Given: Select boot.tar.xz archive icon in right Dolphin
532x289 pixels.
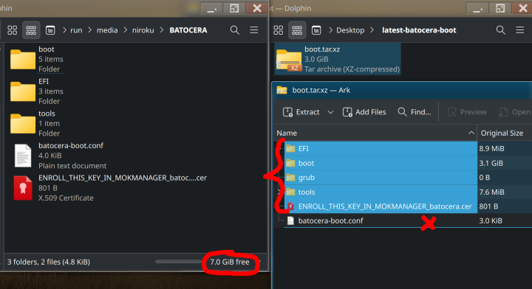Looking at the screenshot, I should [x=289, y=60].
